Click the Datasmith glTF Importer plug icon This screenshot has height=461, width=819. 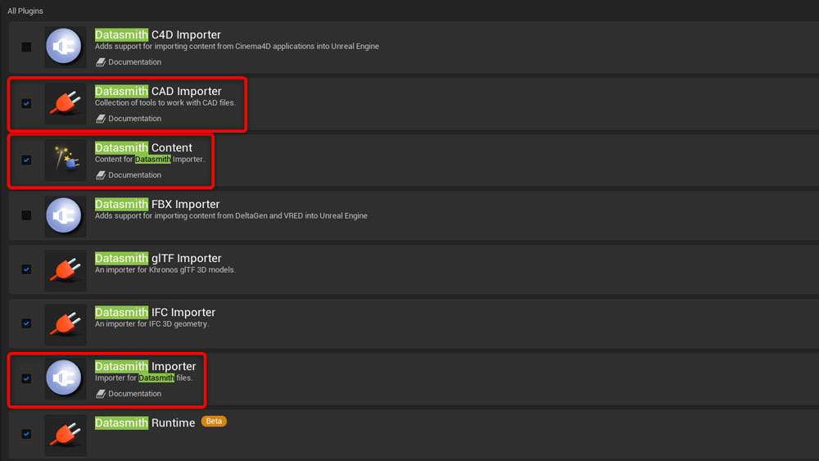65,270
